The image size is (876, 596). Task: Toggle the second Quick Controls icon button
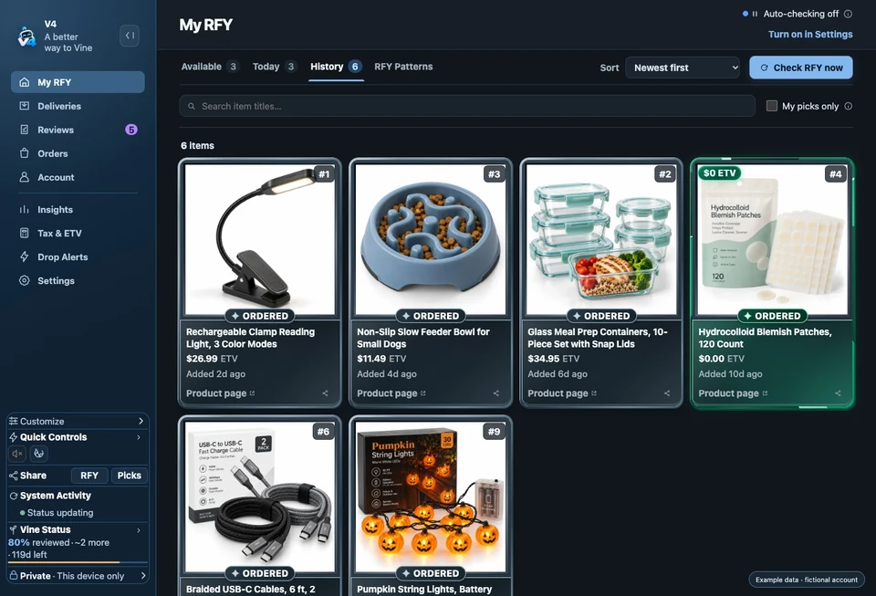pos(38,454)
